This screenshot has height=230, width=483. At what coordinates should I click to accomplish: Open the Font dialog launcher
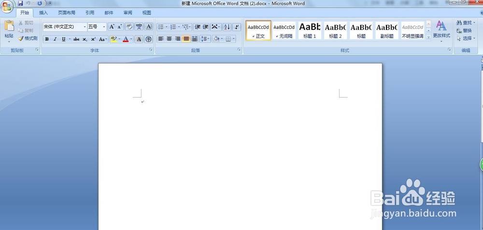tap(151, 49)
